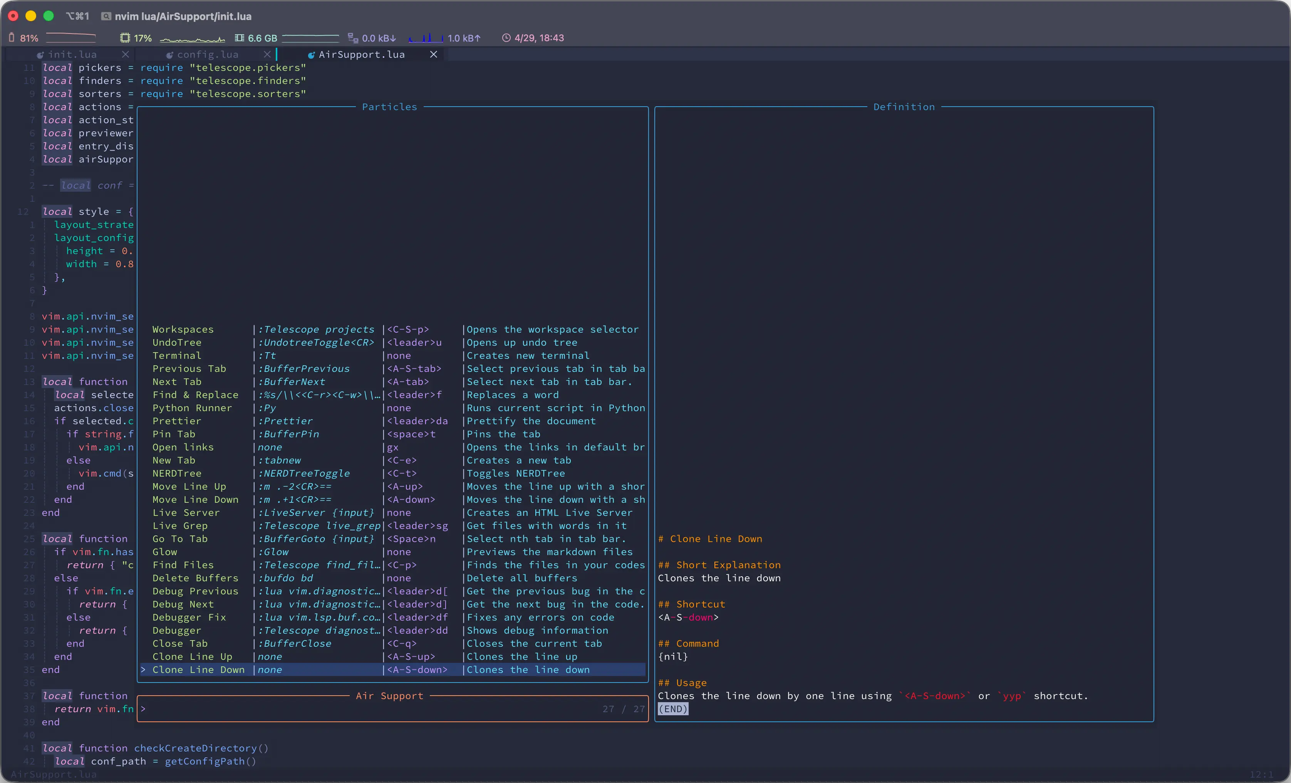Select the Close Tab entry
Screen dimensions: 1291x783
[392, 644]
